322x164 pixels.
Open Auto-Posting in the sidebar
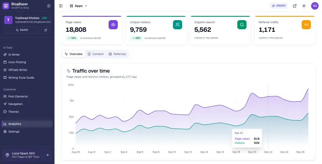tap(27, 62)
